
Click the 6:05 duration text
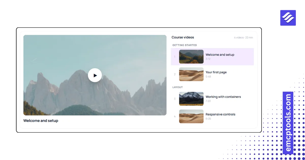click(208, 119)
